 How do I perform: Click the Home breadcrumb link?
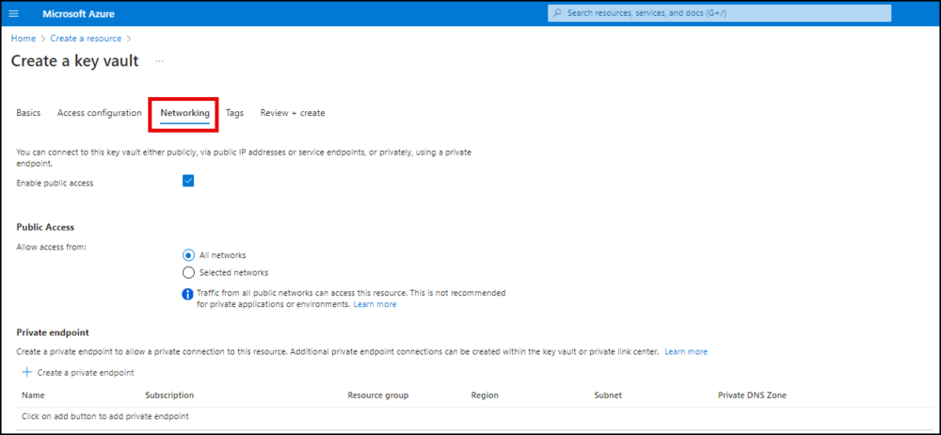point(23,39)
